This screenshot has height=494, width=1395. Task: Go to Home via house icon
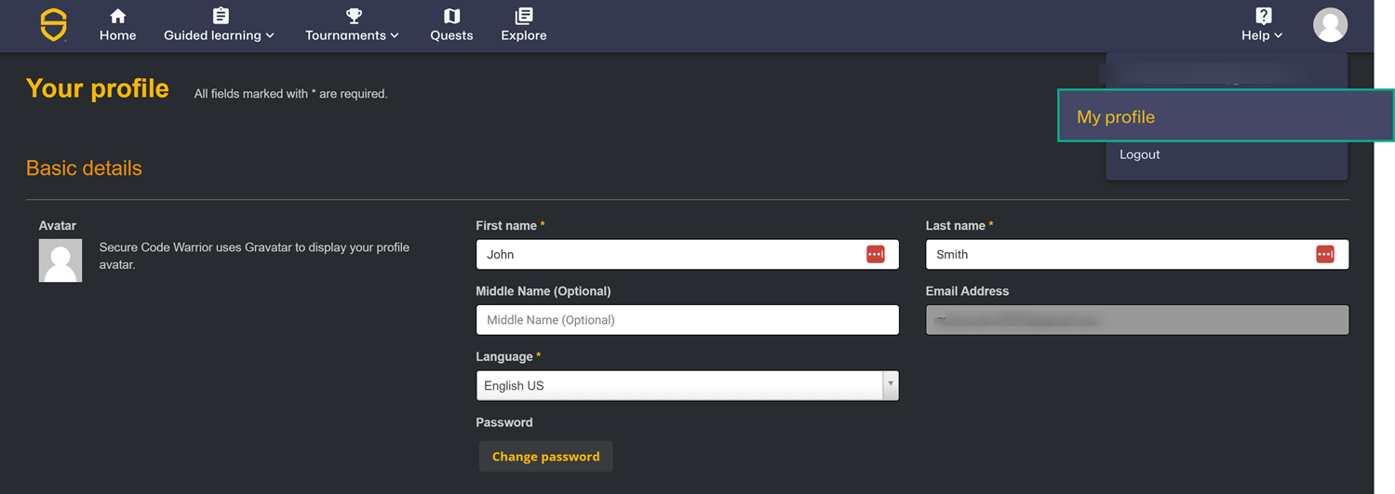[x=118, y=16]
